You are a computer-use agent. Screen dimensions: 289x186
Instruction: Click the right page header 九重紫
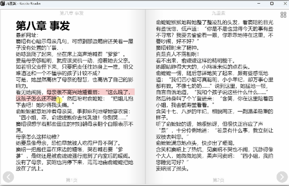point(218,13)
